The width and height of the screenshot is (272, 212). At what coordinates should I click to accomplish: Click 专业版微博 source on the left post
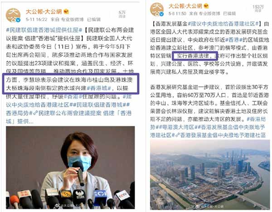coord(72,20)
